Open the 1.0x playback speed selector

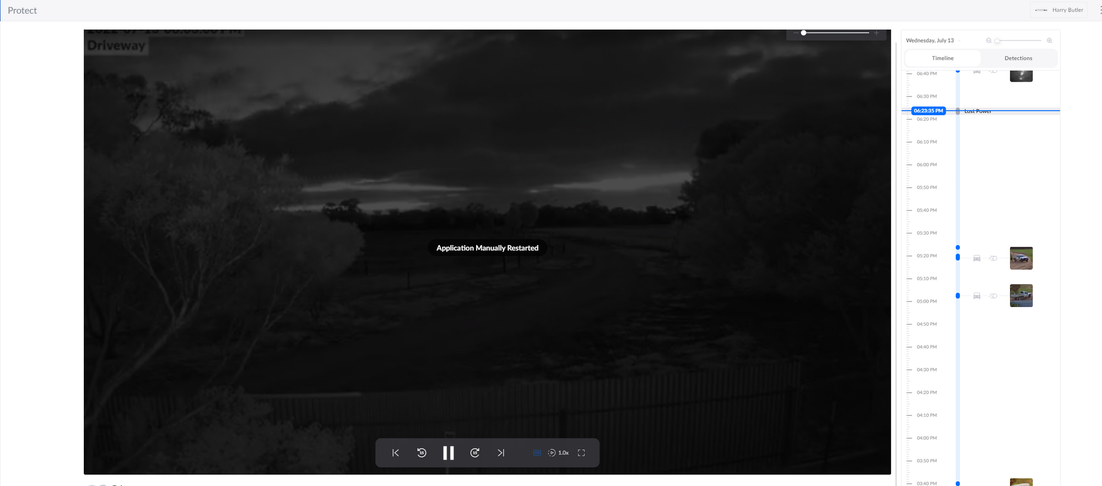point(559,453)
